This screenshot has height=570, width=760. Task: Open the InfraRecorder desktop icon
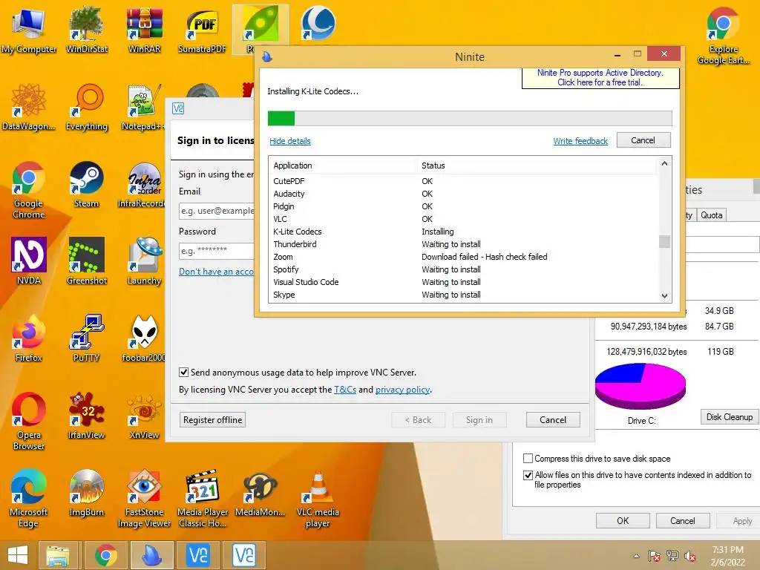tap(141, 184)
